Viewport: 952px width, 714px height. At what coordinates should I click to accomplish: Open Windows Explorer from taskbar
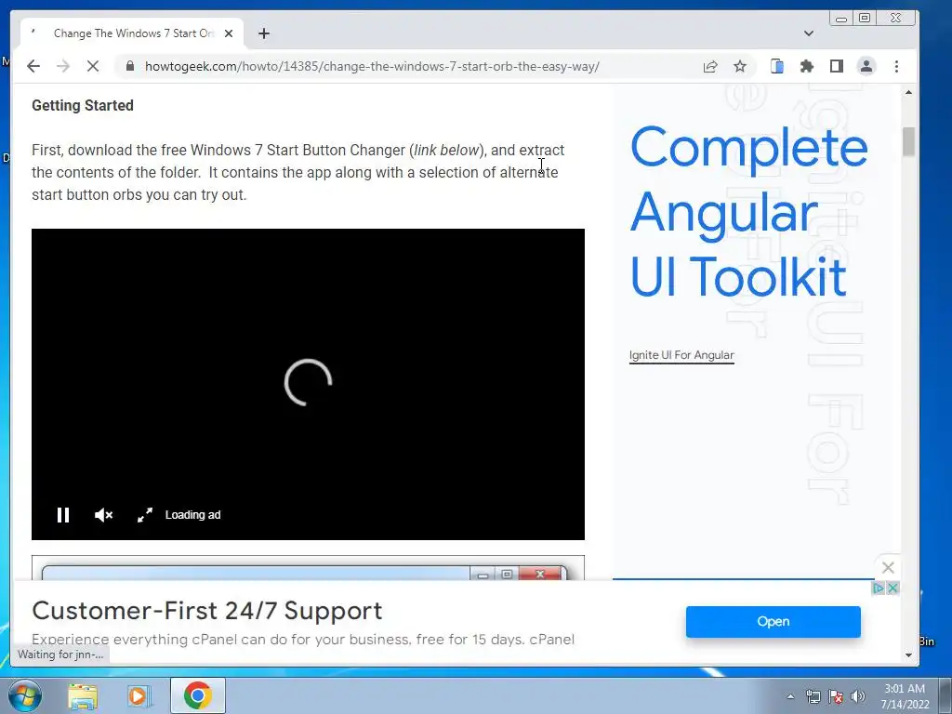[83, 695]
